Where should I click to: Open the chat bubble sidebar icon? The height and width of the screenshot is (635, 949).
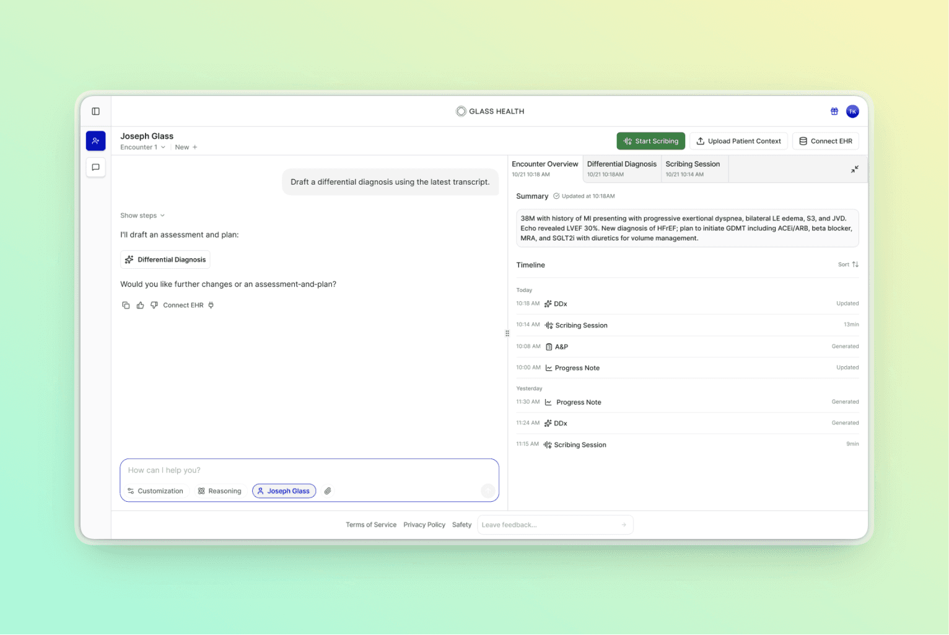(95, 167)
